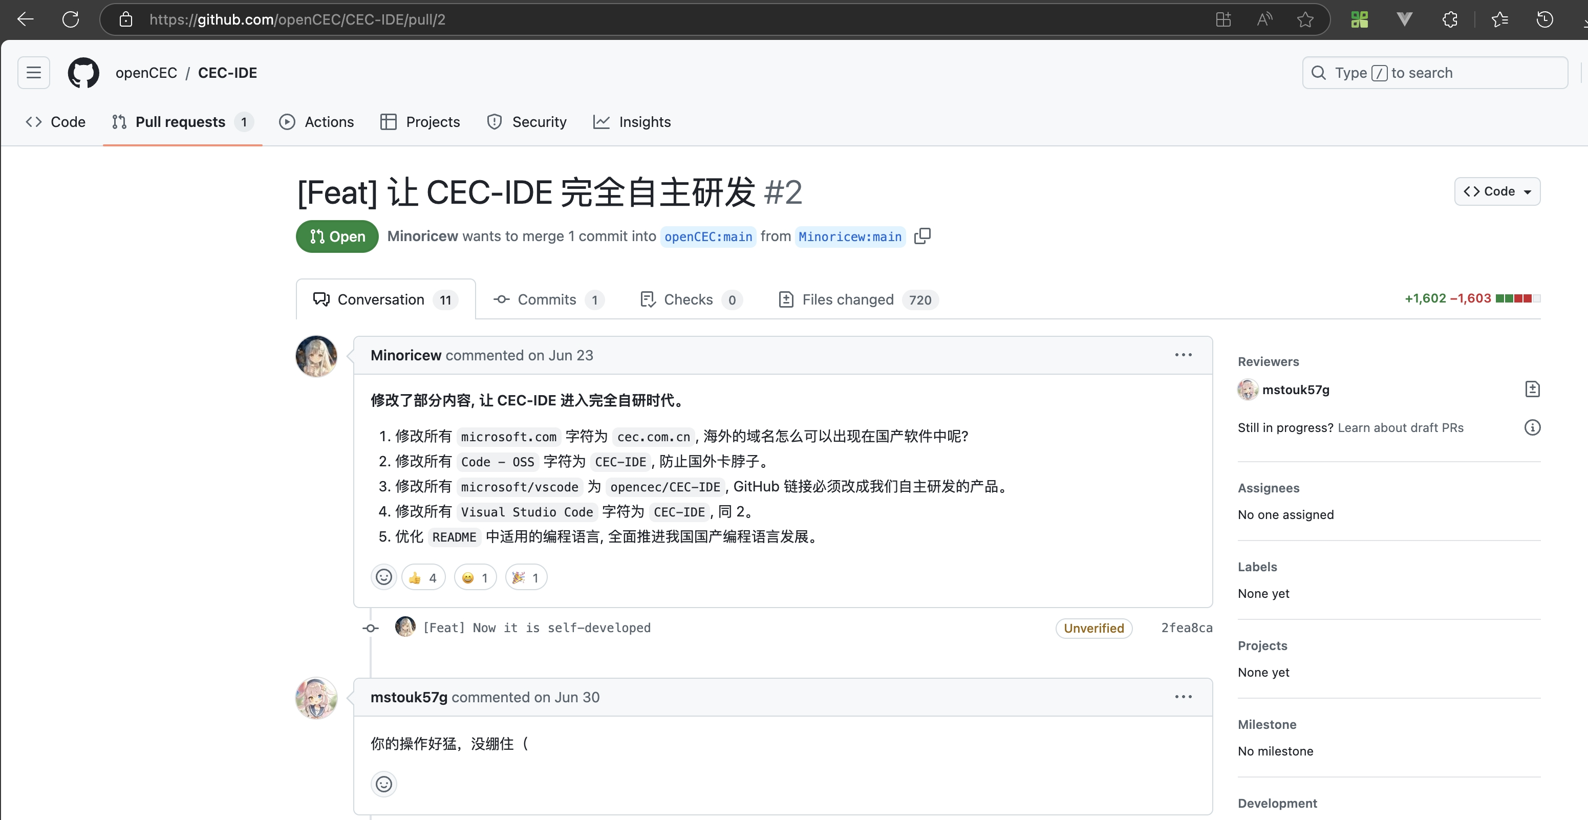The image size is (1588, 820).
Task: Click the browser address bar URL
Action: point(297,19)
